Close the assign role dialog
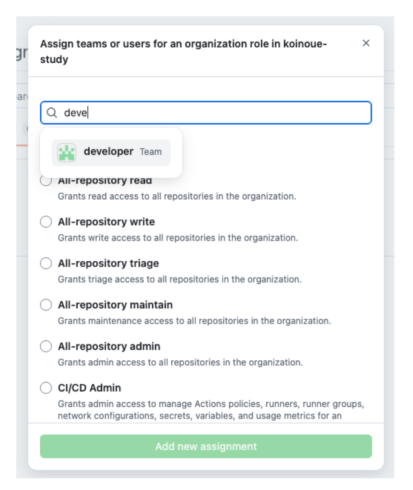This screenshot has height=490, width=413. tap(366, 43)
